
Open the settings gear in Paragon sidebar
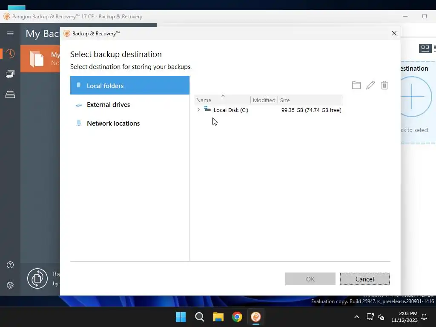10,285
